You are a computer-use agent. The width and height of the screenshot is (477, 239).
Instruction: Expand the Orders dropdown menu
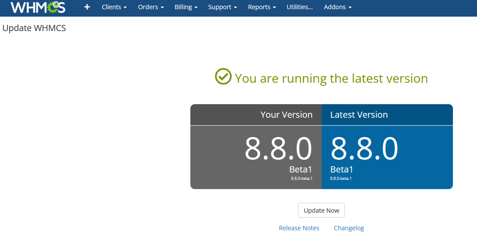pos(151,7)
